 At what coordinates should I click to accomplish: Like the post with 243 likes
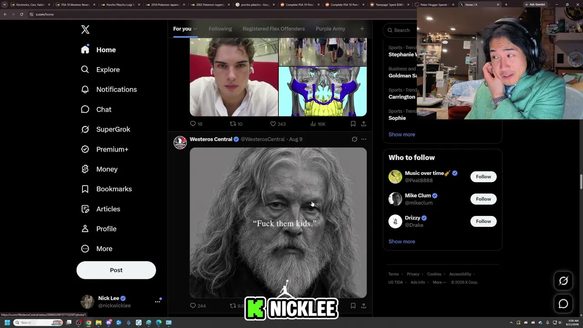point(273,124)
